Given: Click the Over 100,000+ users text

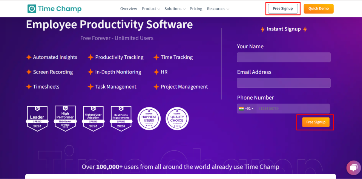Looking at the screenshot, I should [x=181, y=167].
